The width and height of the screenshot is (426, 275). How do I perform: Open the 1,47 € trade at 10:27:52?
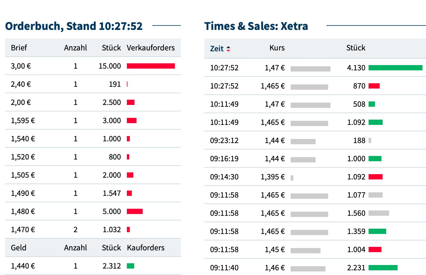click(x=274, y=68)
